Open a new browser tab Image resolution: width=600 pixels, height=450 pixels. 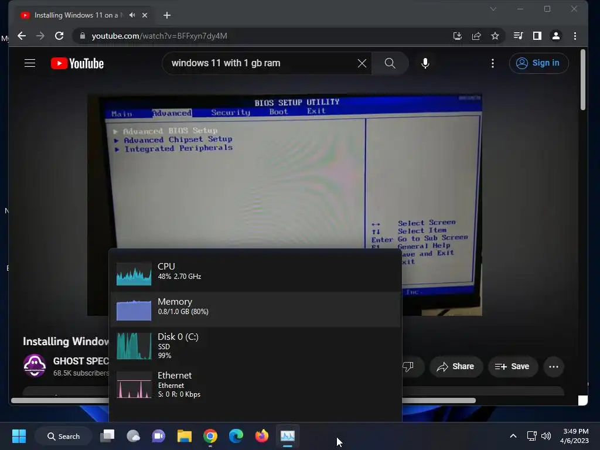[x=167, y=15]
